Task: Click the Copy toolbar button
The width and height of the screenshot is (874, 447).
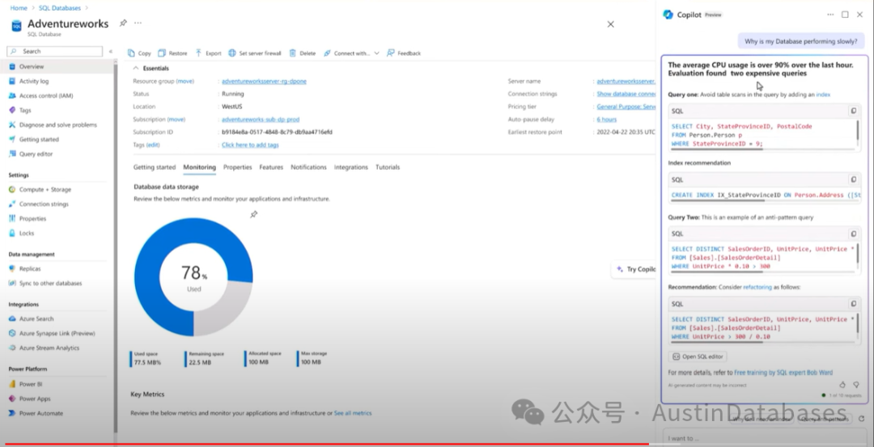Action: [x=139, y=53]
